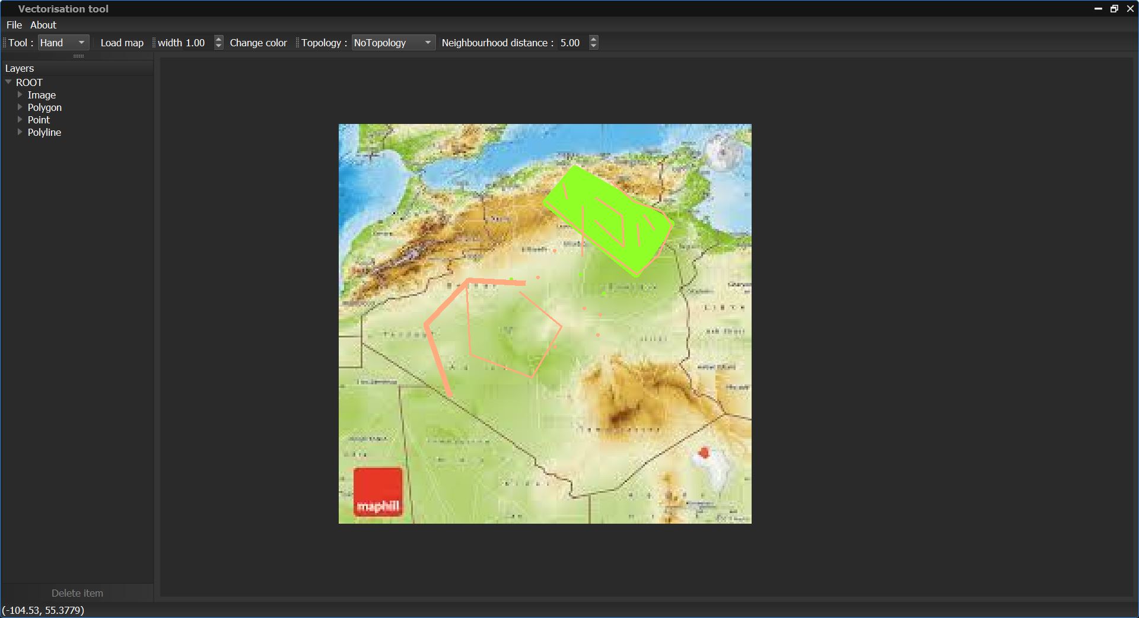Open the About menu
1139x618 pixels.
pos(43,25)
